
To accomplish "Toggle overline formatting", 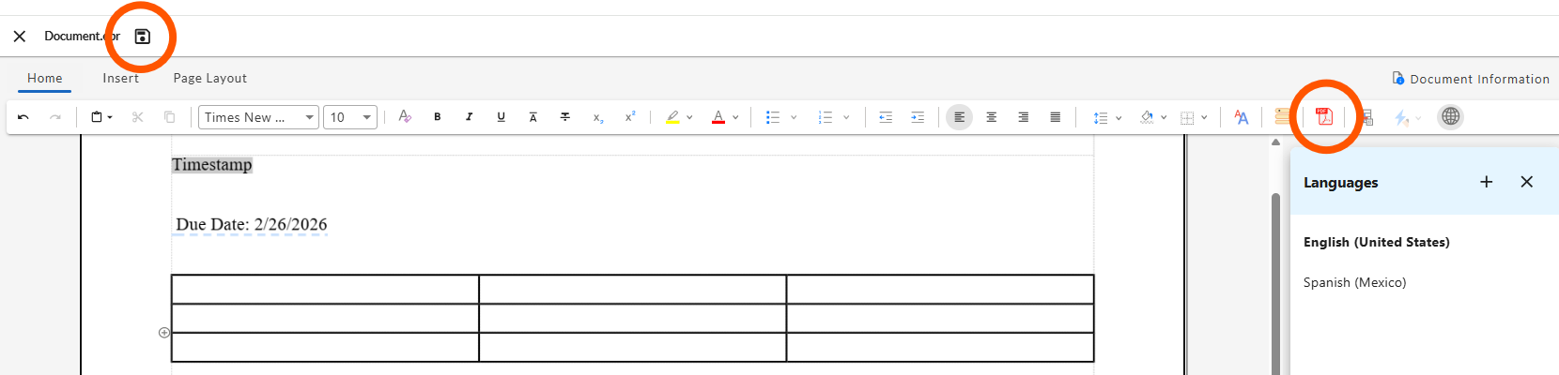I will [533, 117].
